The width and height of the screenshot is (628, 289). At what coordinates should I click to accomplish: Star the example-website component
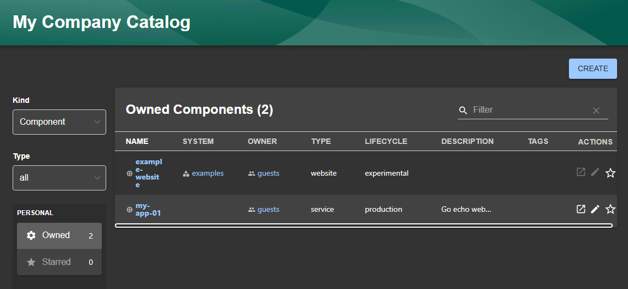point(610,173)
